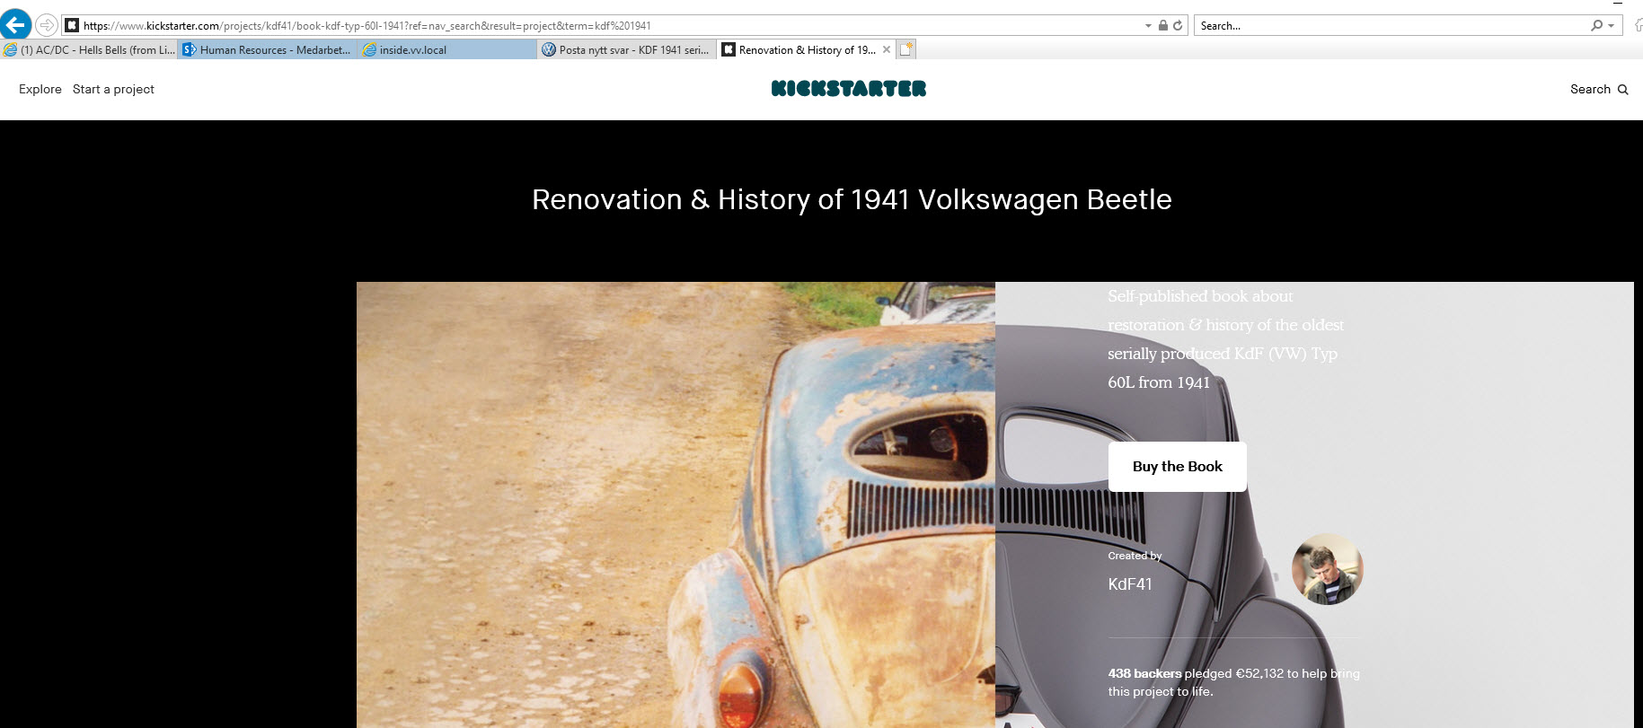Expand the search provider dropdown arrow
1643x728 pixels.
tap(1612, 26)
